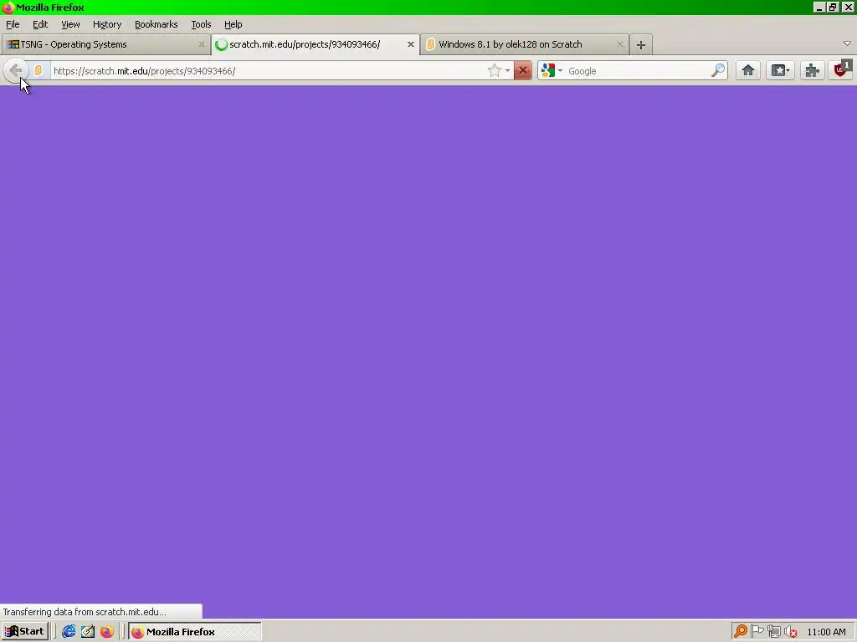Stop loading with the red X button
The height and width of the screenshot is (642, 857).
(x=522, y=70)
